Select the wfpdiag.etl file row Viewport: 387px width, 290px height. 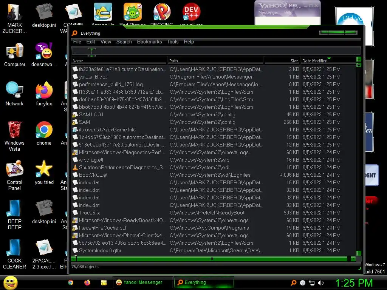(x=214, y=160)
